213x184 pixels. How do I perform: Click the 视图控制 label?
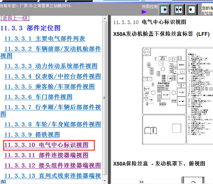(150, 7)
